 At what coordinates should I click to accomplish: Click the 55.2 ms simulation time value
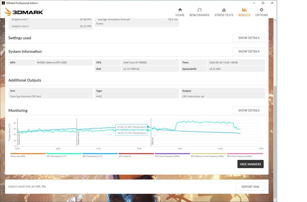pos(173,19)
